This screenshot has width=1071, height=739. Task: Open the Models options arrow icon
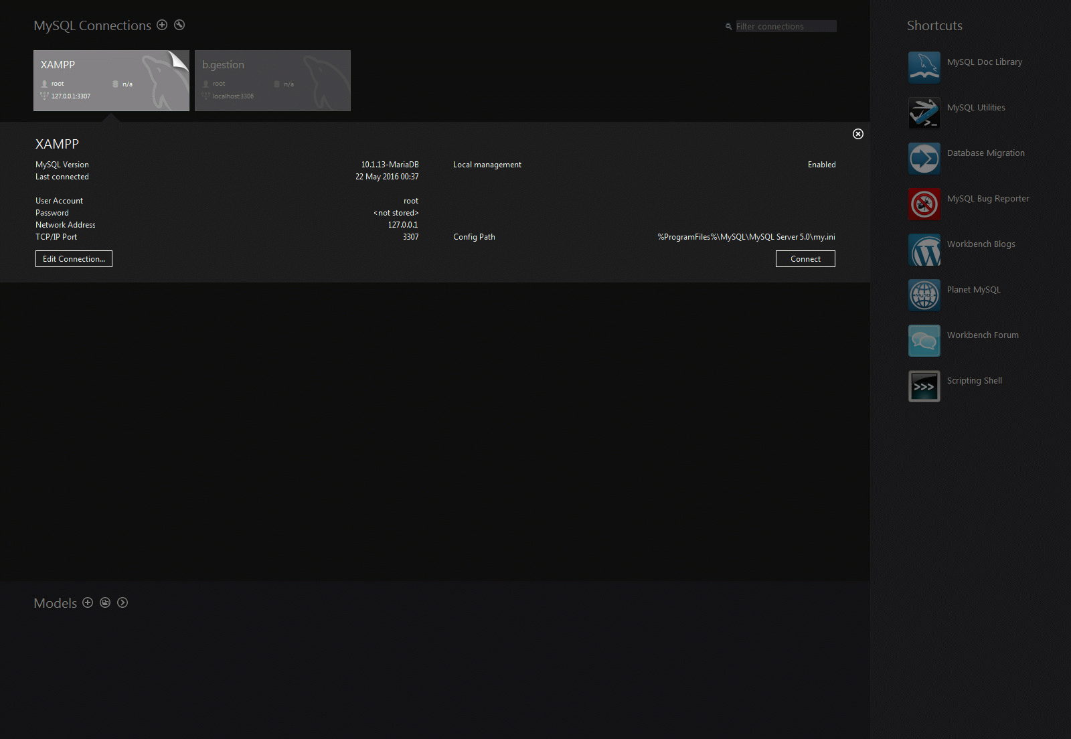122,602
